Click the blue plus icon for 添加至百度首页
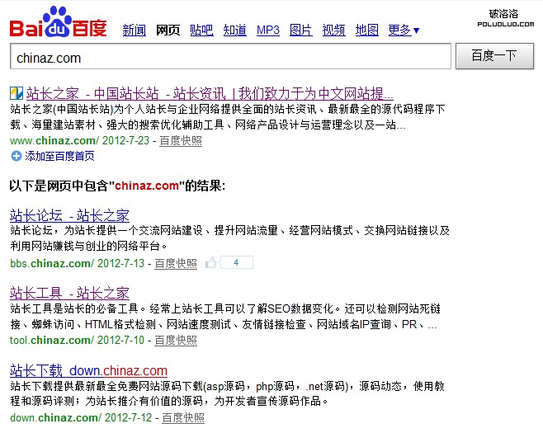The height and width of the screenshot is (433, 543). [x=16, y=156]
